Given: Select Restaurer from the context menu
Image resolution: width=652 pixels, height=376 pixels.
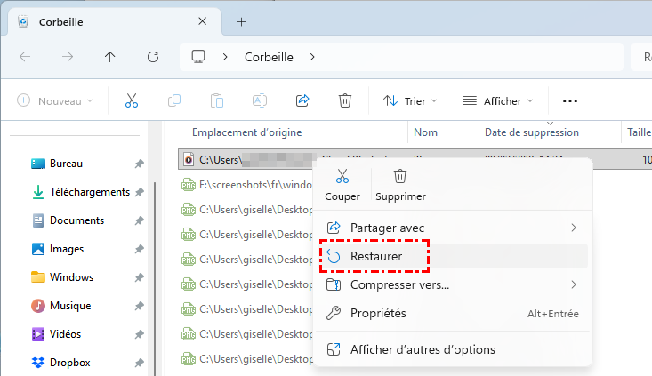Looking at the screenshot, I should 375,256.
